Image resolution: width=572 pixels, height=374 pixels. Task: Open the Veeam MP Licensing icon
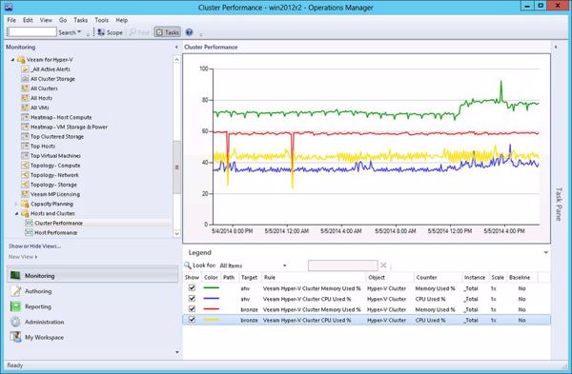tap(25, 194)
